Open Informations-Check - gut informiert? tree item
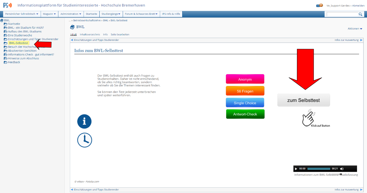The image size is (367, 193). (31, 54)
